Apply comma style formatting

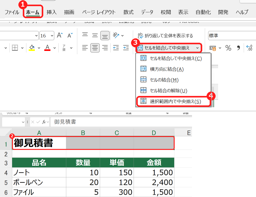click(x=238, y=48)
